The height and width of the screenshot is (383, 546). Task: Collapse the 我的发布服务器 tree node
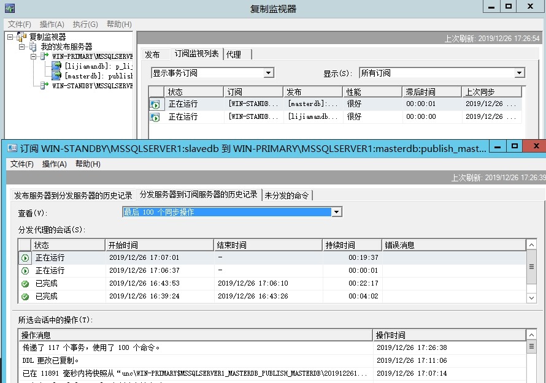point(21,47)
